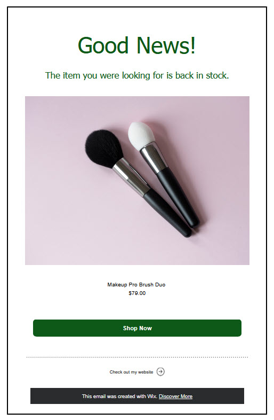Image resolution: width=274 pixels, height=420 pixels.
Task: Click the word News! in heading
Action: 166,45
